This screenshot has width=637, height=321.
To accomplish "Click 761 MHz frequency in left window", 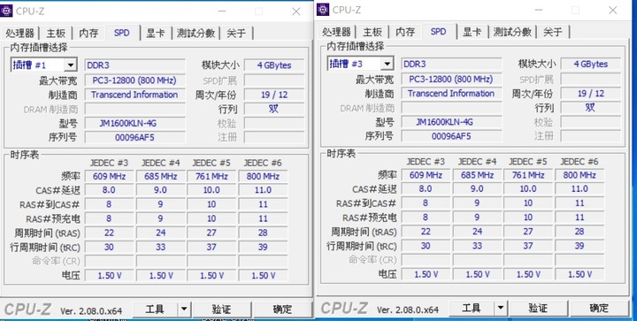I will point(211,176).
